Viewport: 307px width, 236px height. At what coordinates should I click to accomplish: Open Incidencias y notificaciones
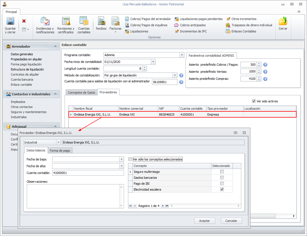45,25
